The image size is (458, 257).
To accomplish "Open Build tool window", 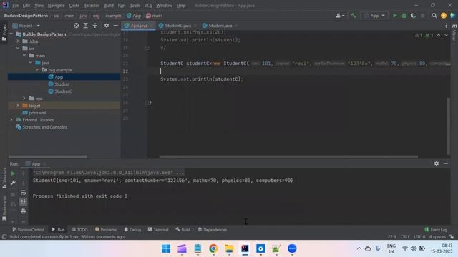I will [183, 230].
